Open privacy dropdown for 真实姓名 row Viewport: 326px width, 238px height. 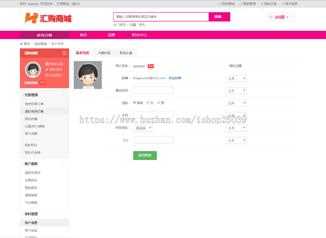coord(237,91)
